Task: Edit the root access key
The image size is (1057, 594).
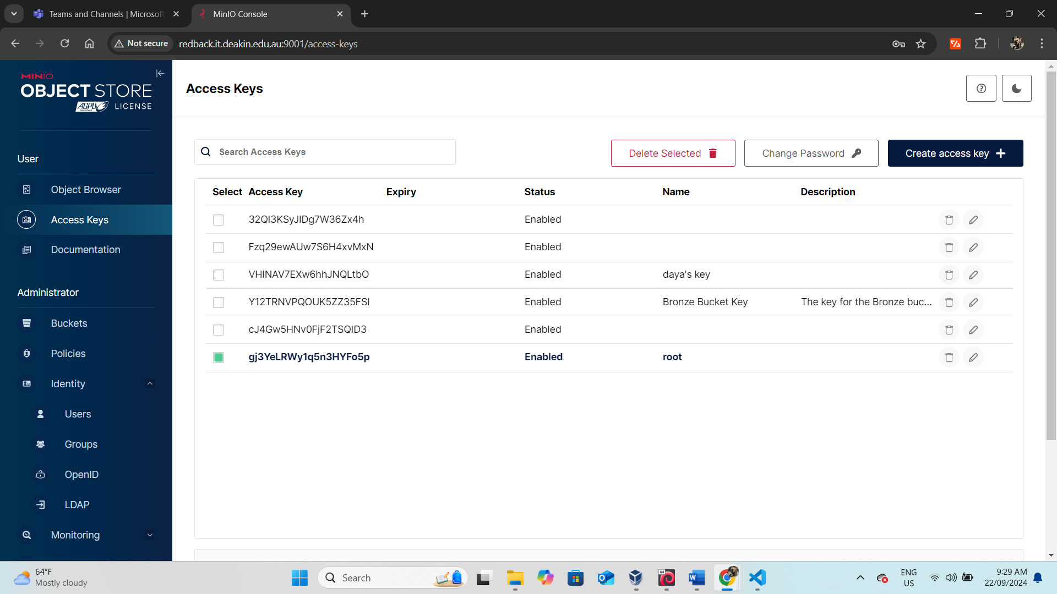Action: click(x=973, y=358)
